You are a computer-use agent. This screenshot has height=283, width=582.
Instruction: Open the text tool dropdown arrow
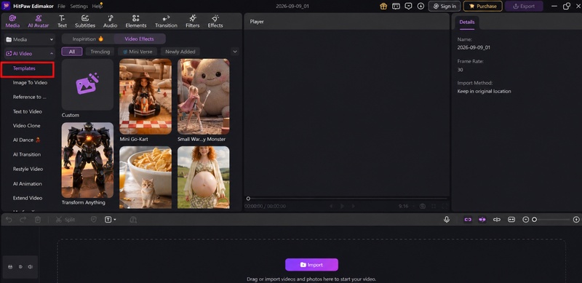pyautogui.click(x=115, y=220)
